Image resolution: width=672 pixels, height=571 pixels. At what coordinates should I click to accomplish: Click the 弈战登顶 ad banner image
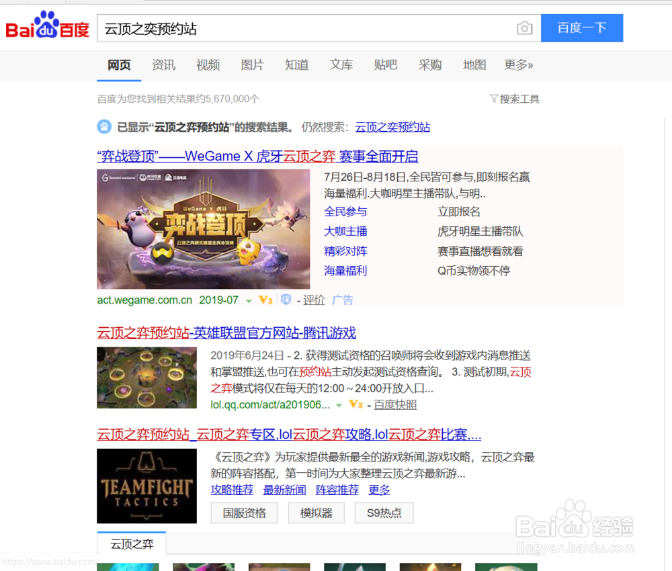[x=203, y=229]
